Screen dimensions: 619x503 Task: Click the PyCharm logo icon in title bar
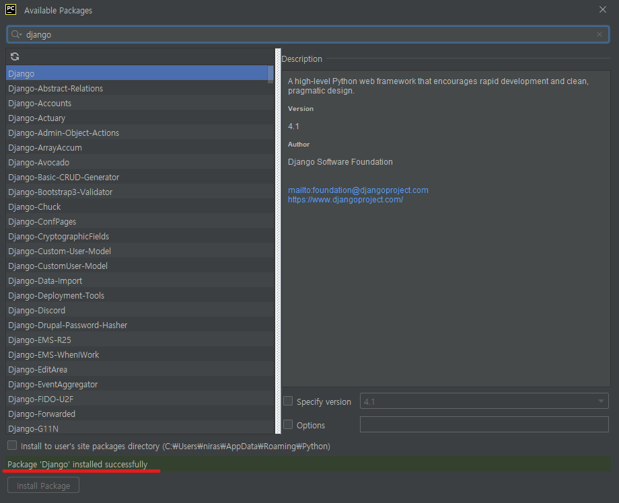click(x=11, y=9)
